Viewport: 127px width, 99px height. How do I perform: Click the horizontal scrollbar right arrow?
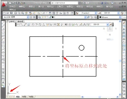117,97
